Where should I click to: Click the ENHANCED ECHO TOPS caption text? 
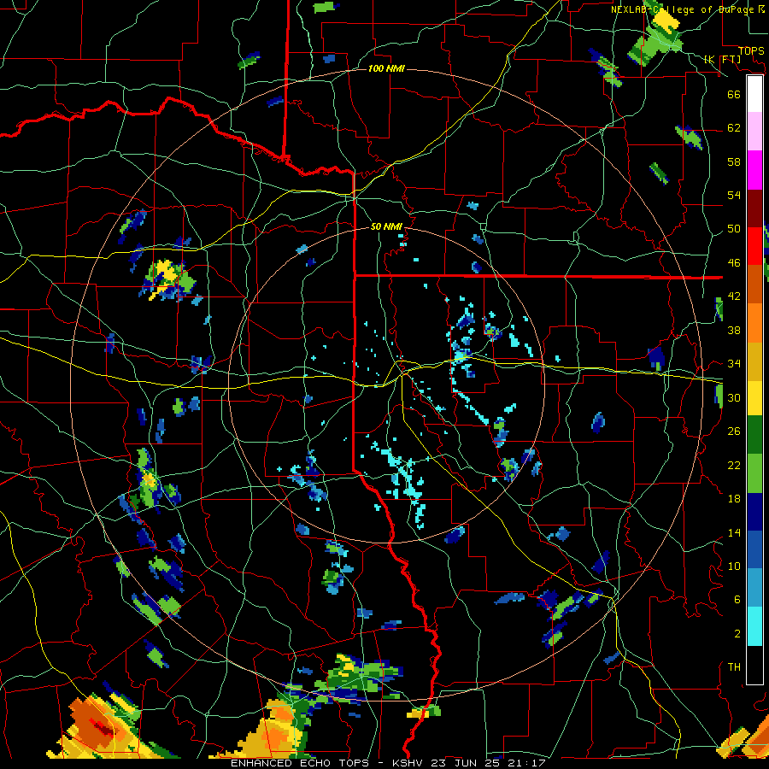tap(300, 763)
